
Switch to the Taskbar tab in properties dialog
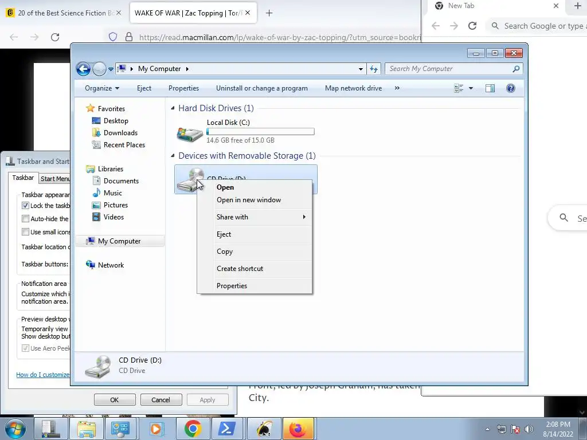tap(23, 178)
